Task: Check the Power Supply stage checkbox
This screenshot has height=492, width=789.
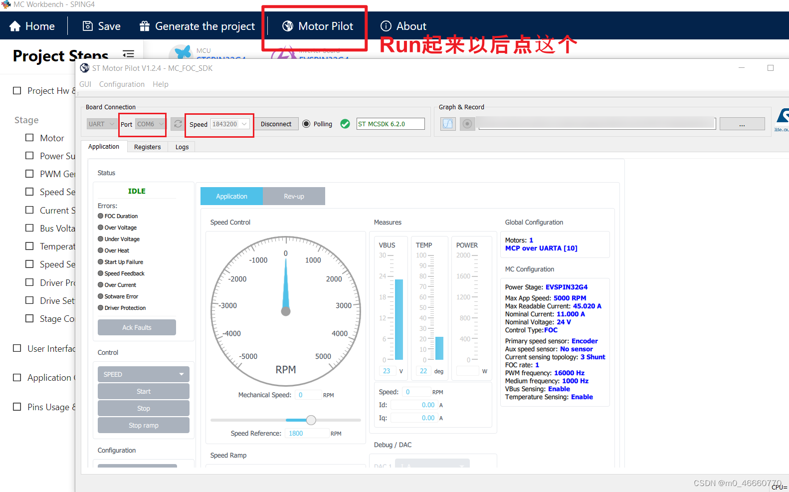Action: [29, 156]
